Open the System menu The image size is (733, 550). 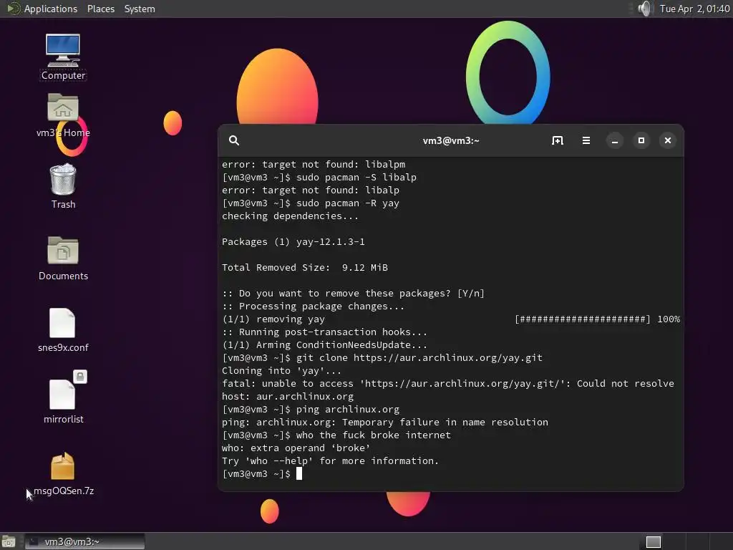[140, 9]
